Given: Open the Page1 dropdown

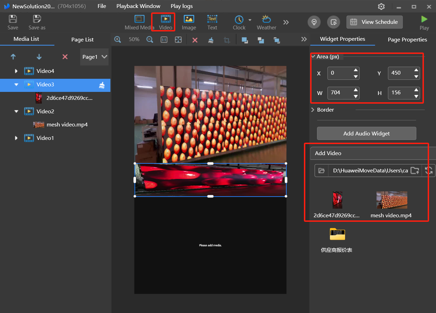Looking at the screenshot, I should pos(94,57).
